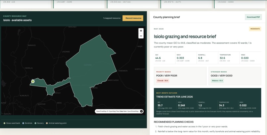Click 'Rainfall is below the long-term' recommendation
Viewport: 267px width, 135px height.
tap(209, 131)
